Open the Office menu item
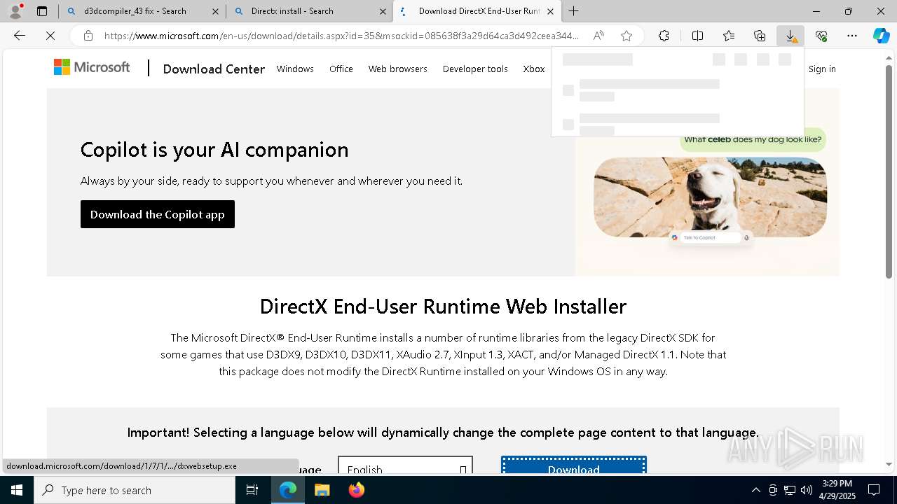 tap(341, 69)
